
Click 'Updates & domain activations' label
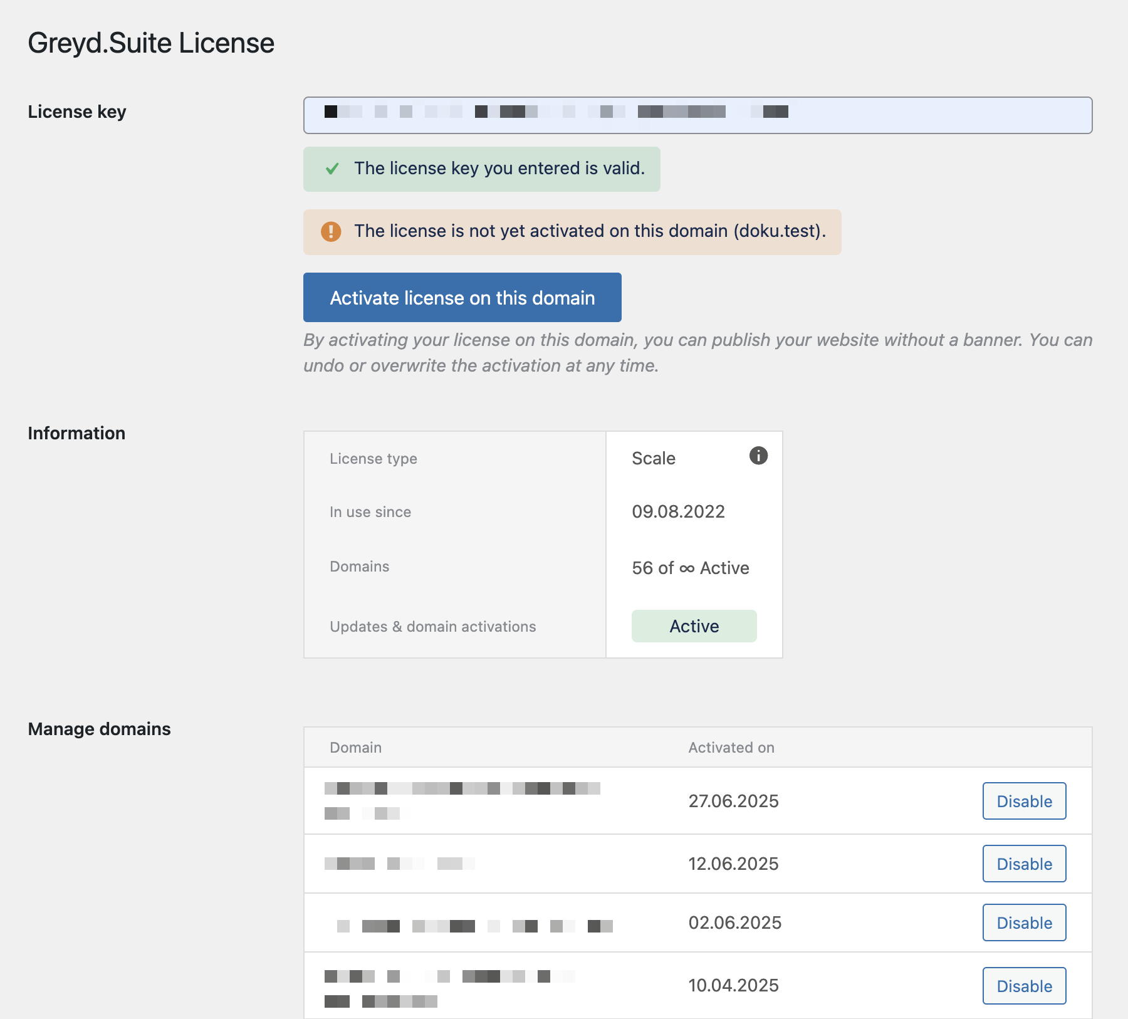click(432, 627)
